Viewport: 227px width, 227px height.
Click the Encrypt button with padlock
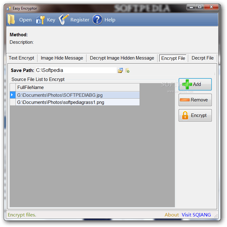point(195,115)
